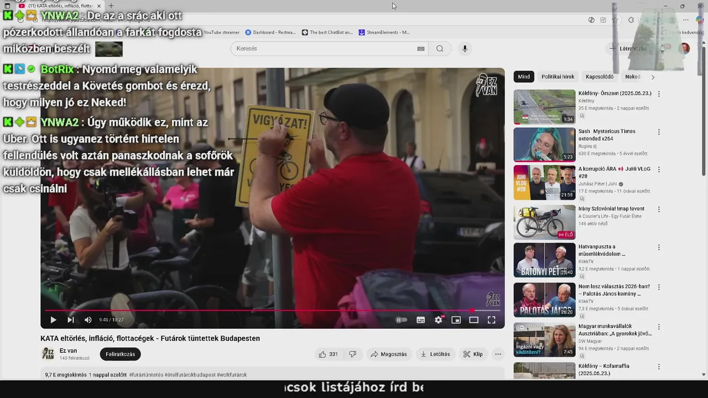Open StreamElements bookmark
The height and width of the screenshot is (398, 708).
point(384,33)
